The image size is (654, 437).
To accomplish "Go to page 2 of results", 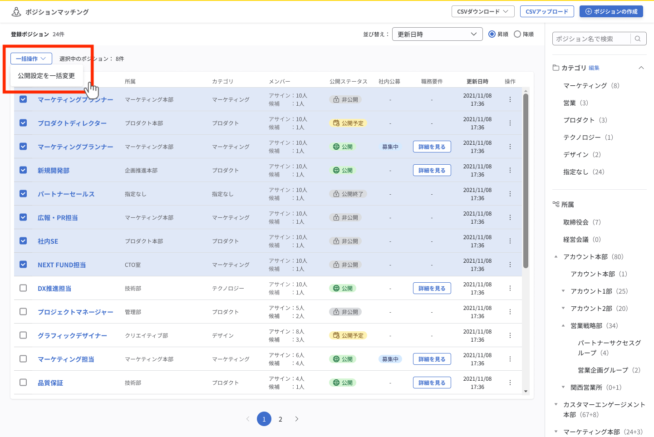I will click(280, 419).
